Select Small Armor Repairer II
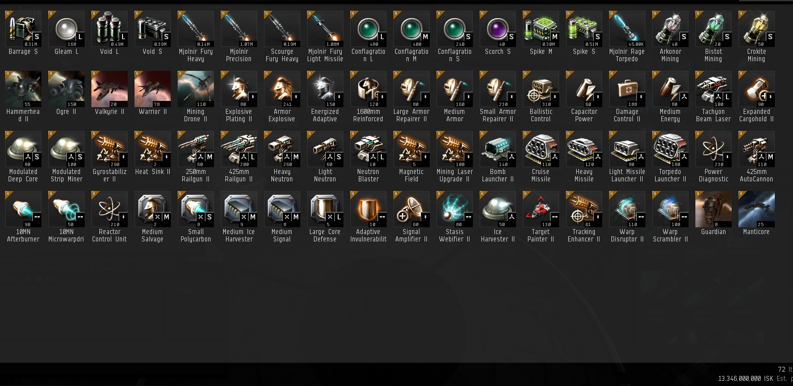 tap(498, 89)
